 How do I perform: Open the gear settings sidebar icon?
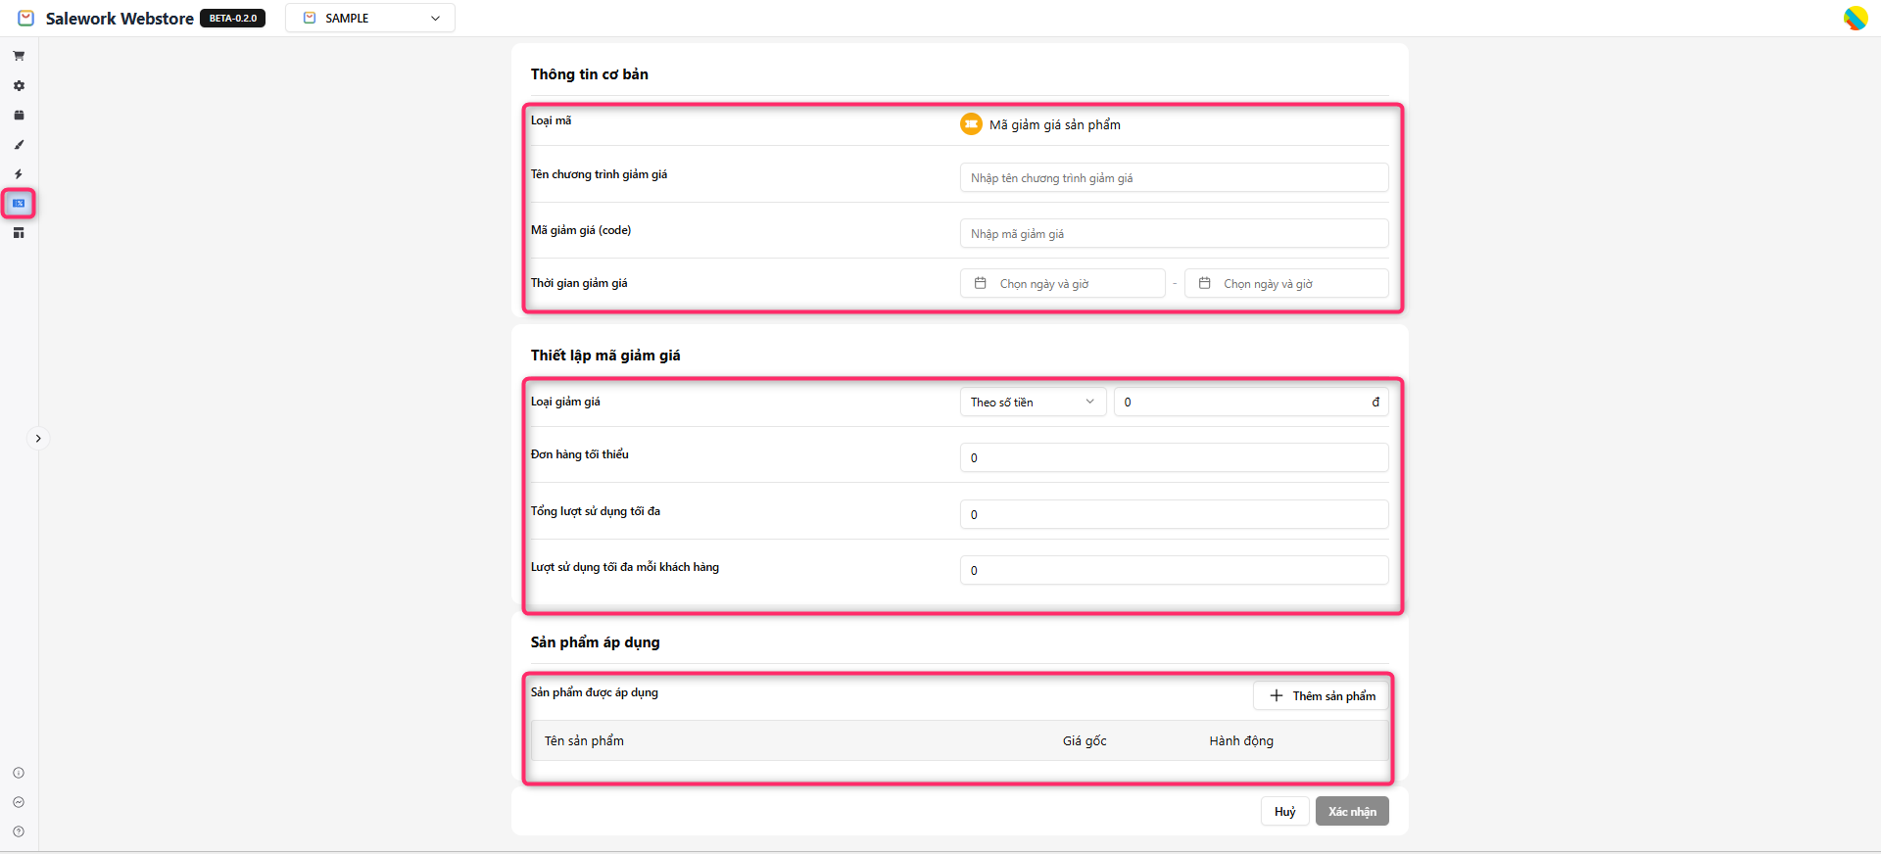[19, 86]
